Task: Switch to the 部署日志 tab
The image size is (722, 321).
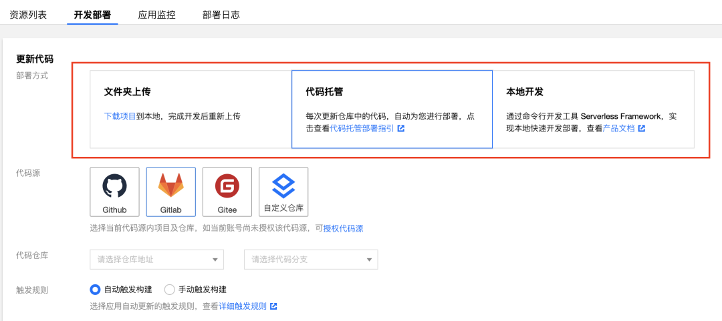Action: click(x=221, y=14)
